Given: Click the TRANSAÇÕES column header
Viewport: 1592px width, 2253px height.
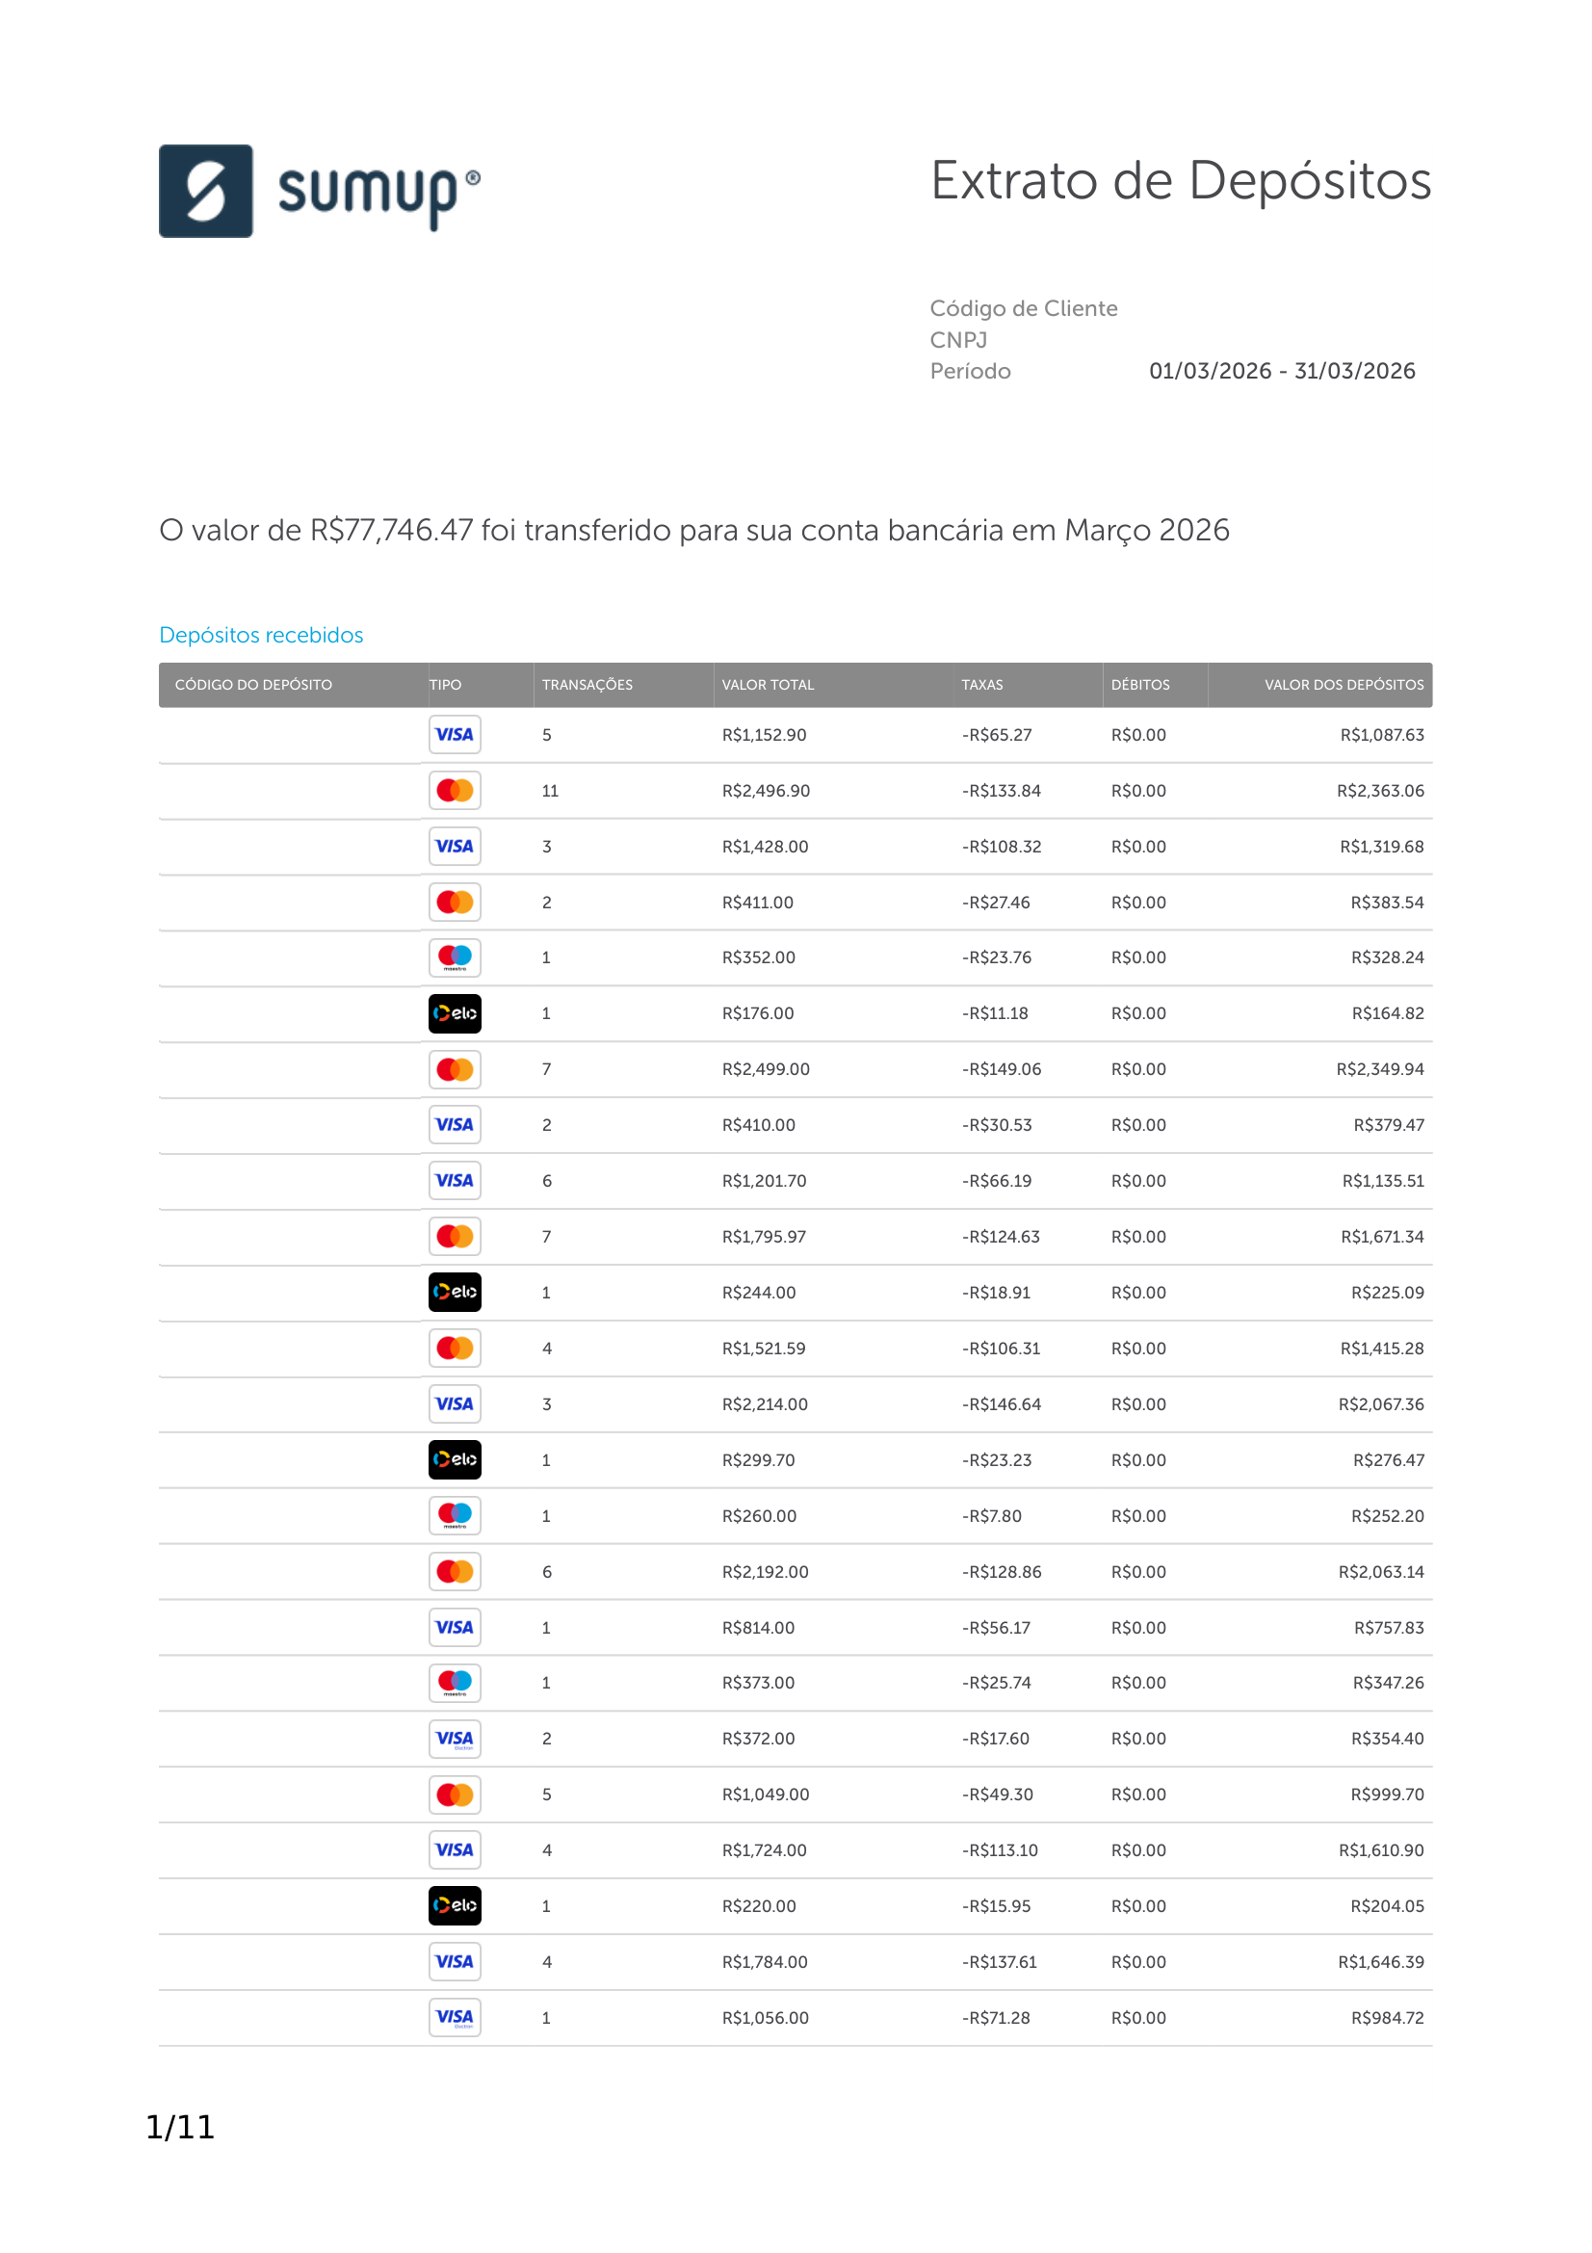Looking at the screenshot, I should (x=587, y=685).
